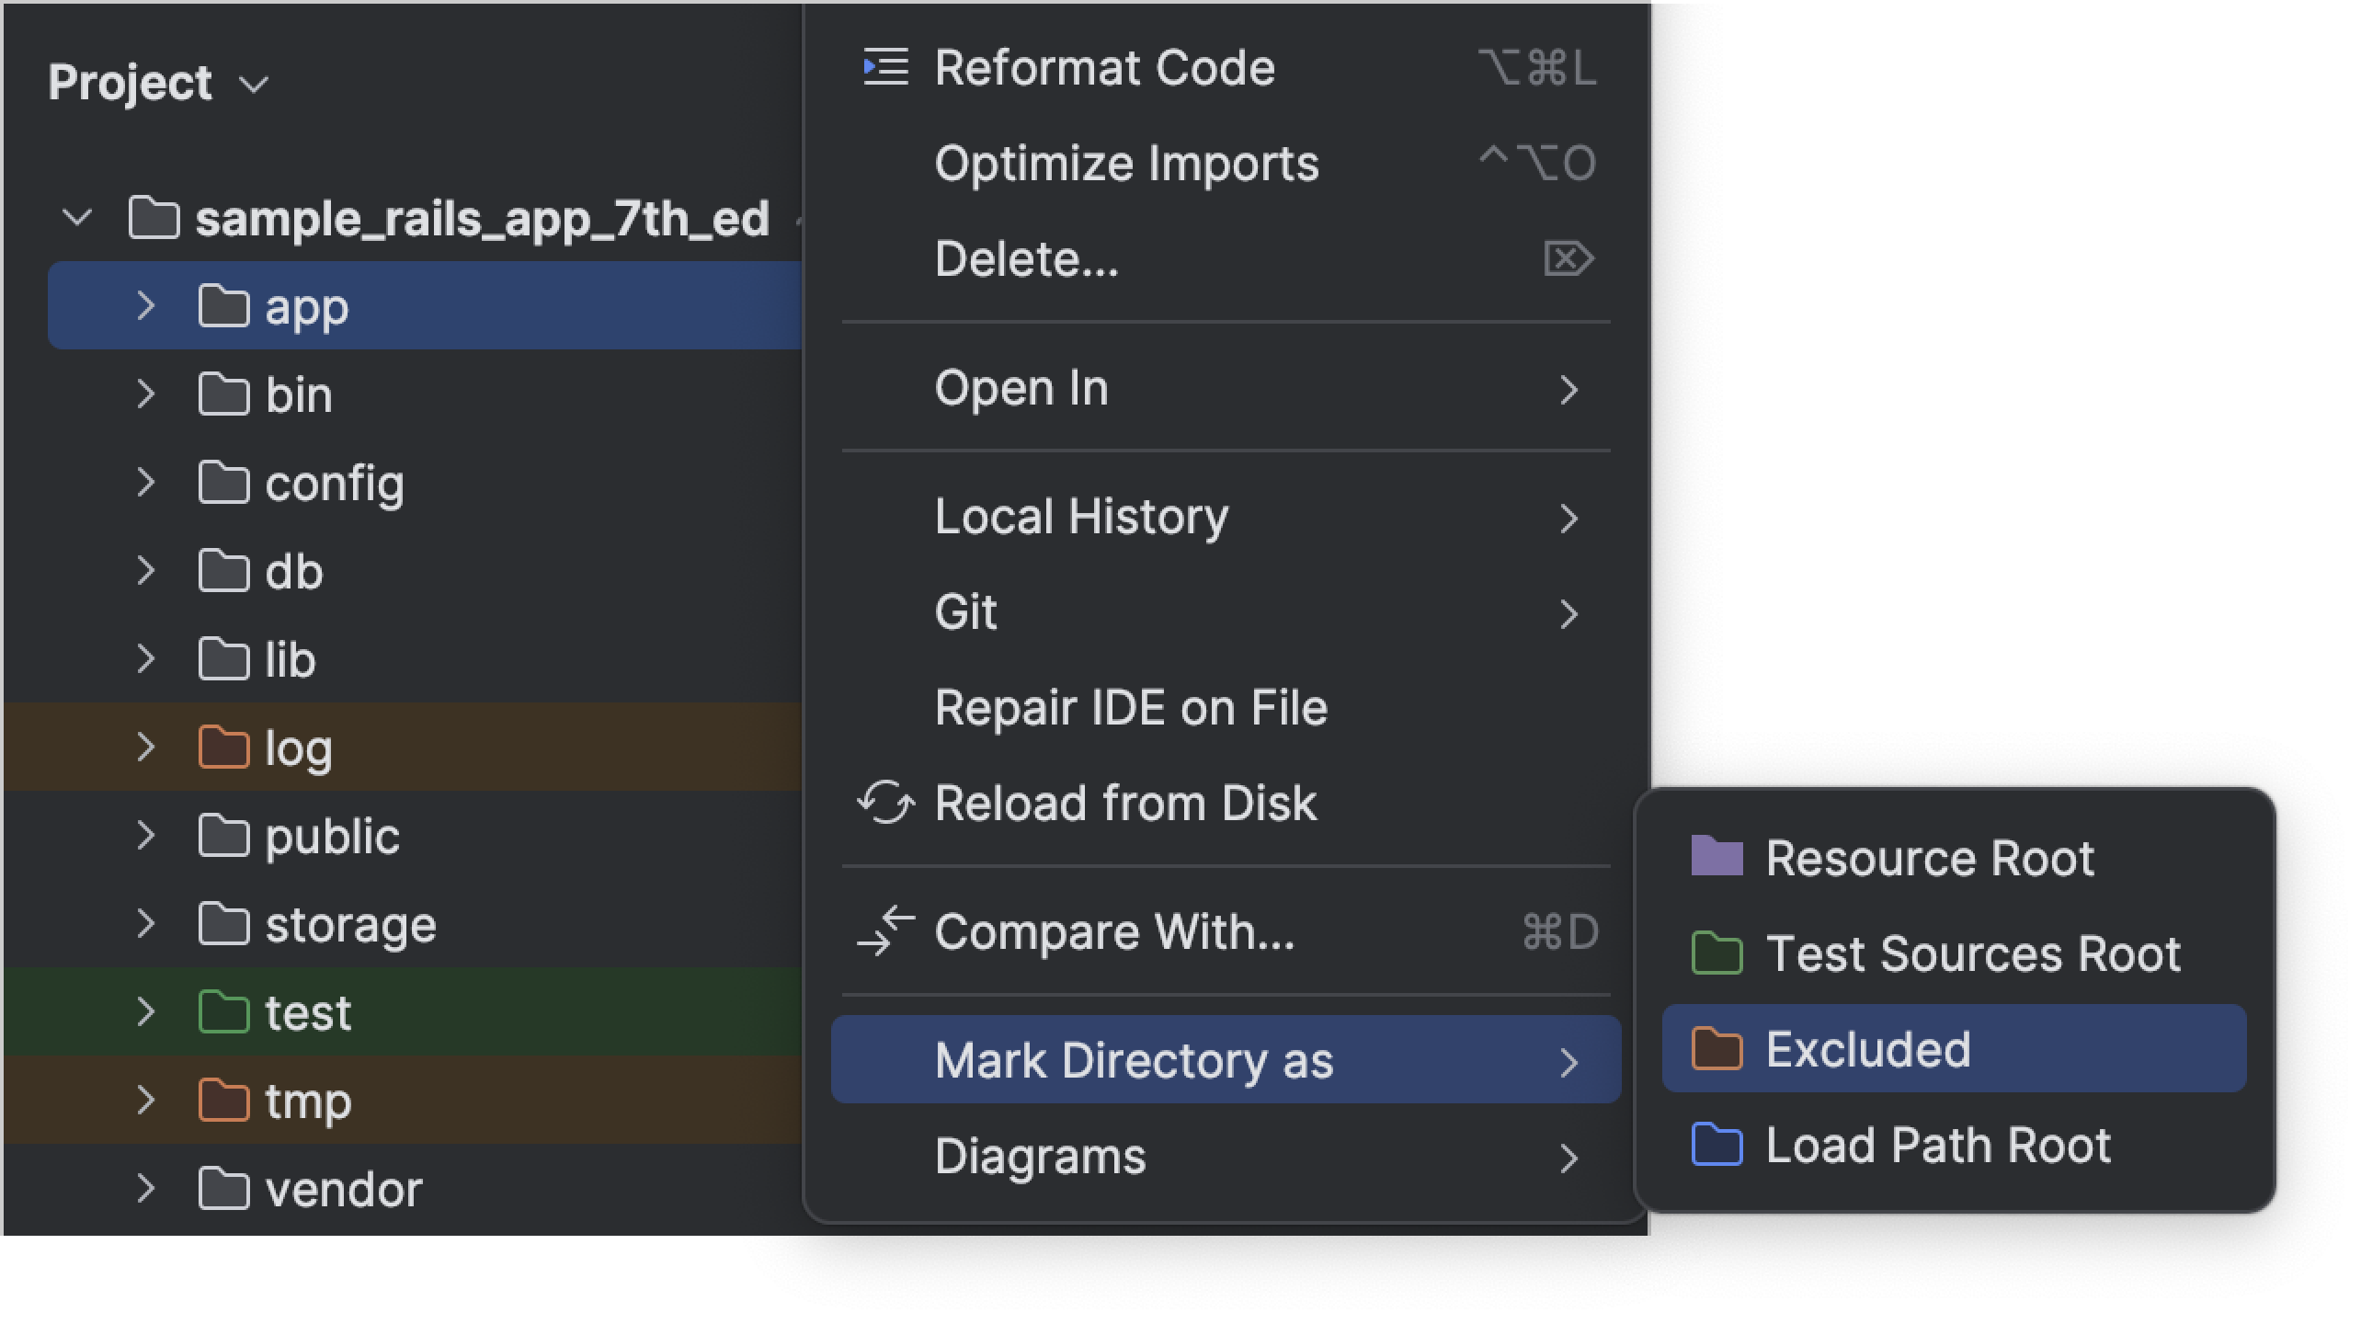Select Repair IDE on File
Screen dimensions: 2361x1324
pos(1131,708)
